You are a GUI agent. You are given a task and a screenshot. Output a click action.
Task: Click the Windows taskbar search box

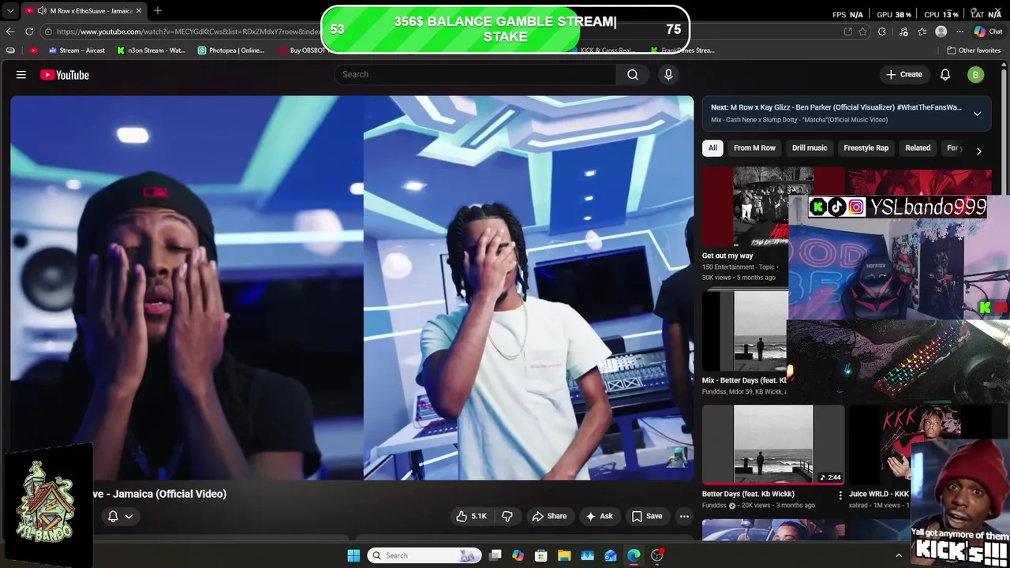pos(425,555)
